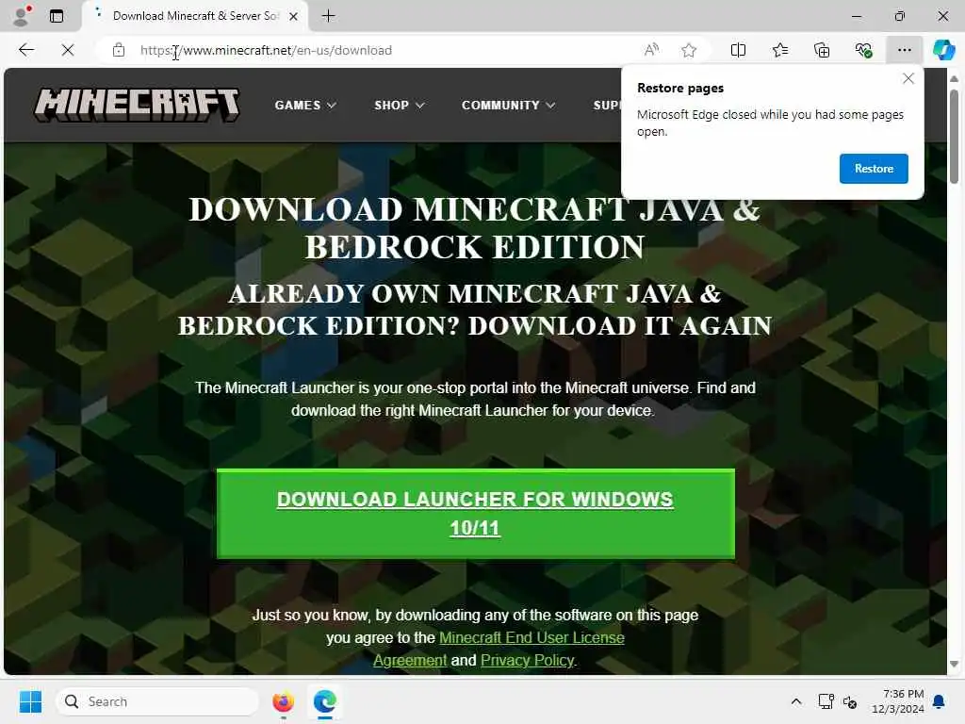The height and width of the screenshot is (724, 965).
Task: Open the Edge profile icon
Action: [22, 16]
